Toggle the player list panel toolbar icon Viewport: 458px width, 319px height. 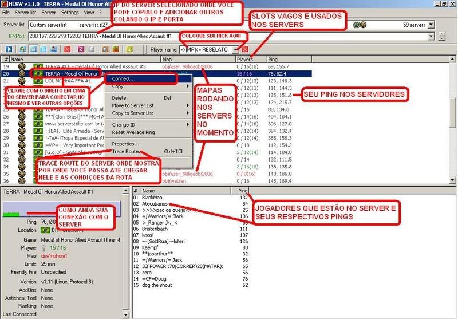(53, 49)
